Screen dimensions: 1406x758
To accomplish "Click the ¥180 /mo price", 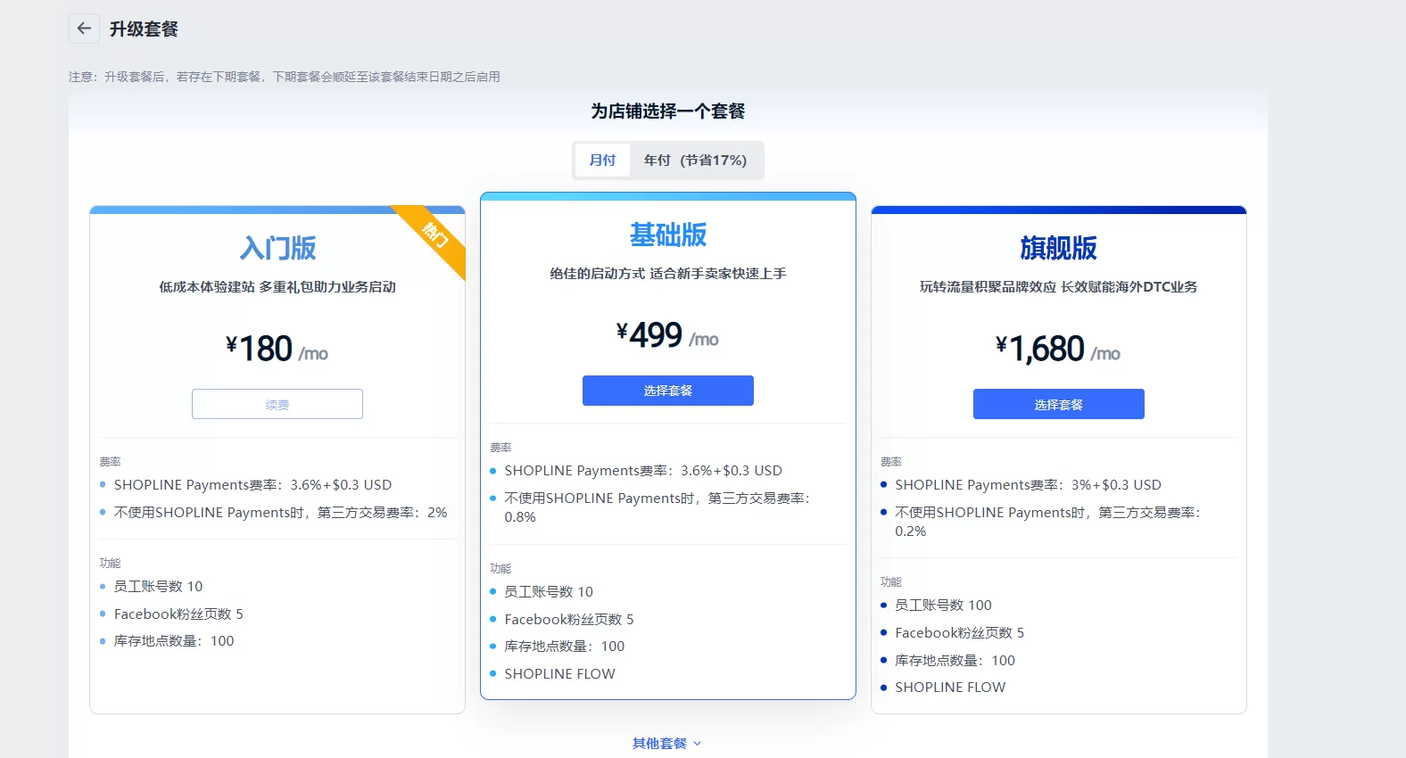I will tap(277, 349).
